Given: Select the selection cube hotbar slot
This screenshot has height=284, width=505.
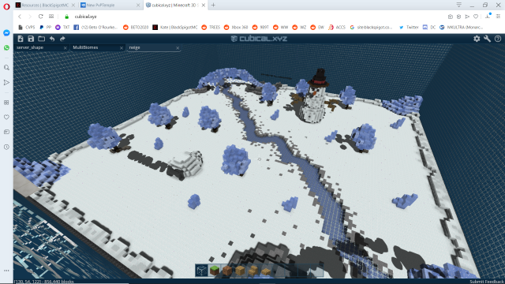Looking at the screenshot, I should 202,271.
